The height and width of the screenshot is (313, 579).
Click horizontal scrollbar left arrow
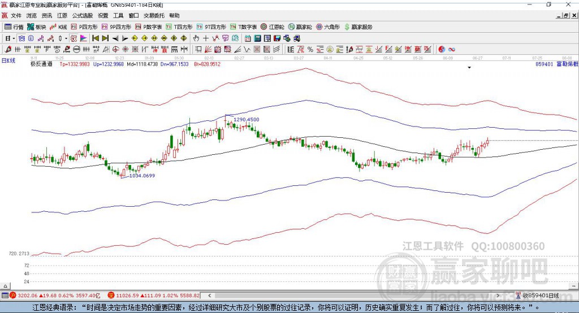[209, 295]
